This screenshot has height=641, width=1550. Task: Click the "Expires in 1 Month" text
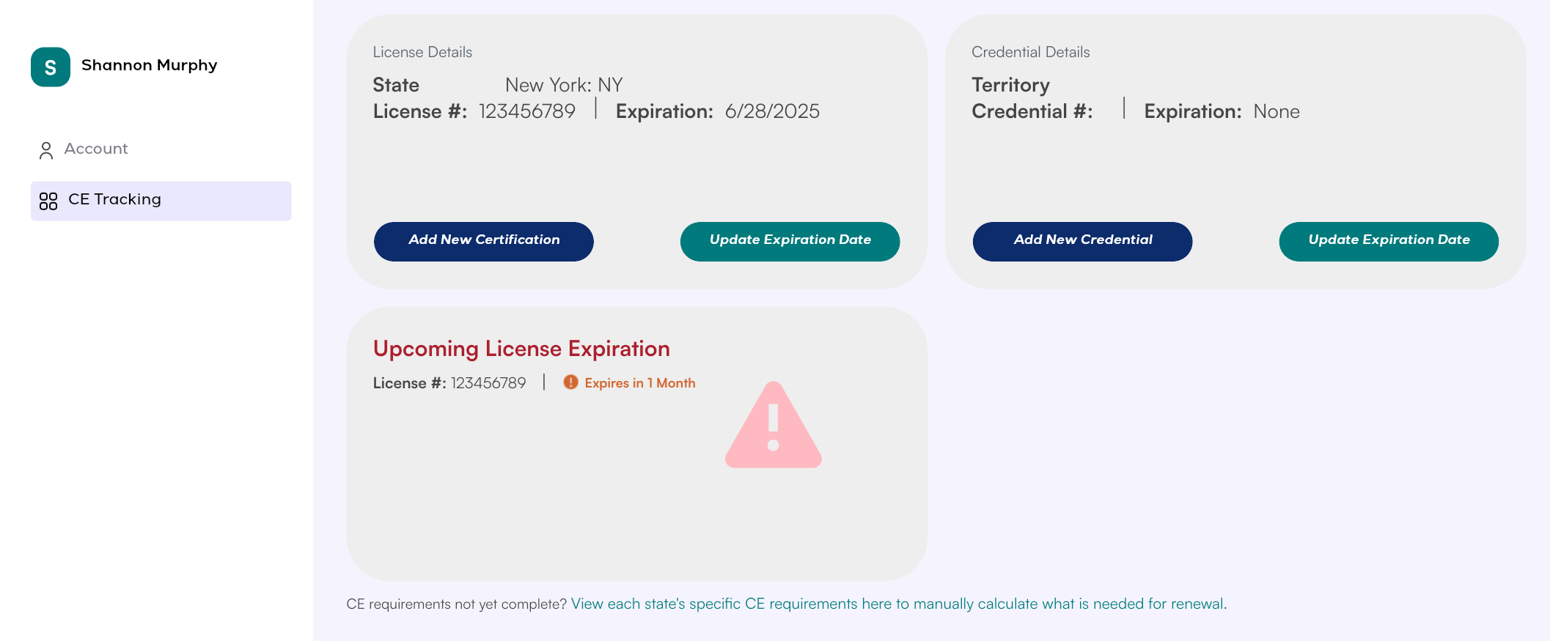(639, 383)
